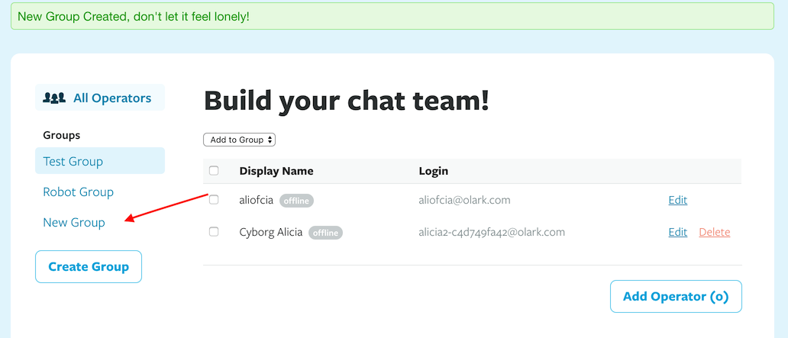Click Cyborg Alicia's offline status badge
Screen dimensions: 788x338
click(325, 233)
